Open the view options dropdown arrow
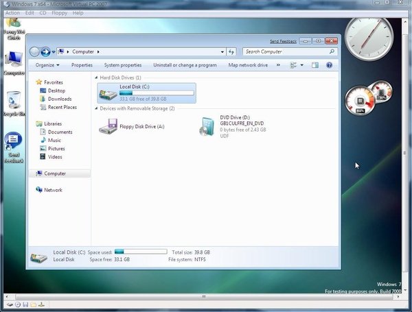The image size is (412, 312). click(x=302, y=65)
